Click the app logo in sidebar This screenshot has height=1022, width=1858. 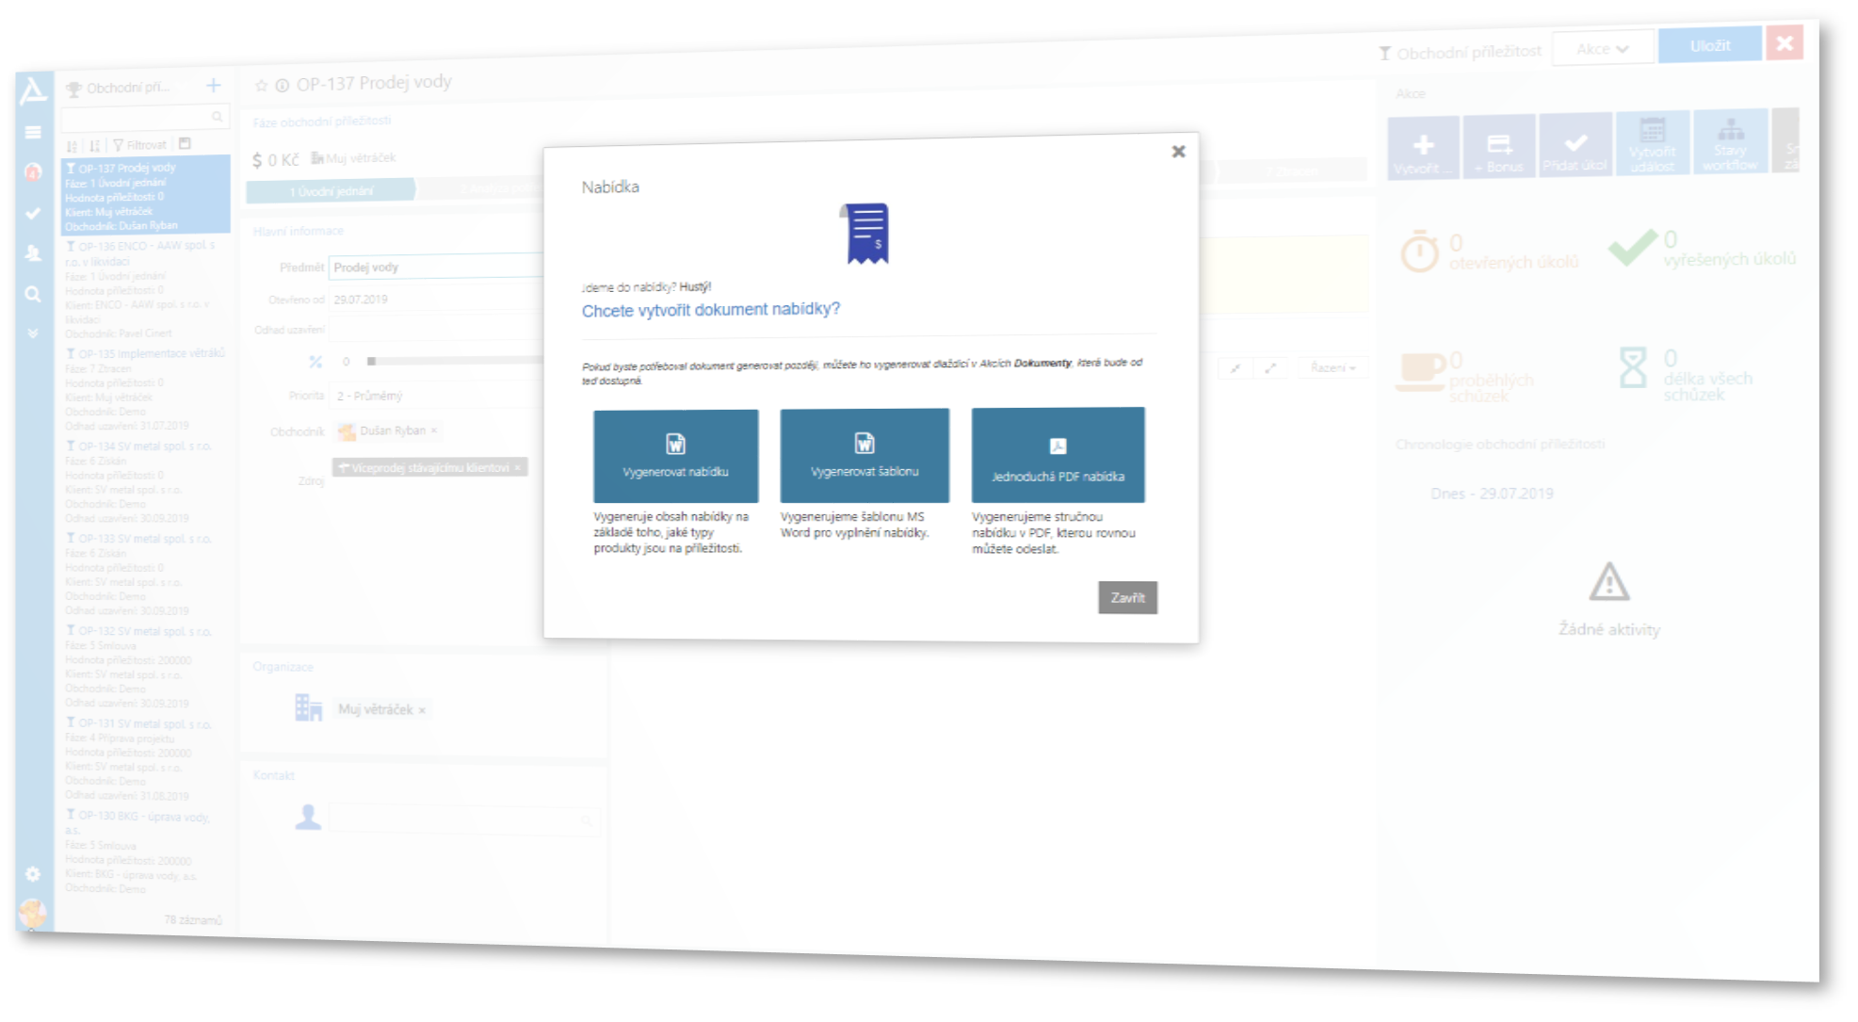coord(33,90)
